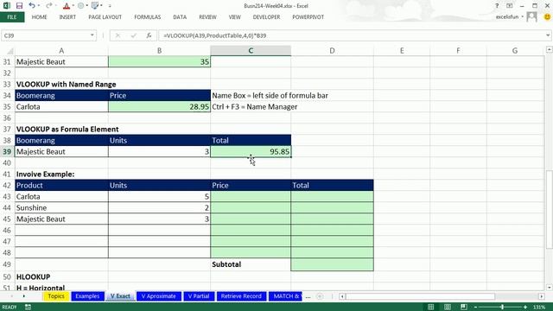Image resolution: width=553 pixels, height=311 pixels.
Task: Zoom in with the plus button
Action: pyautogui.click(x=525, y=308)
